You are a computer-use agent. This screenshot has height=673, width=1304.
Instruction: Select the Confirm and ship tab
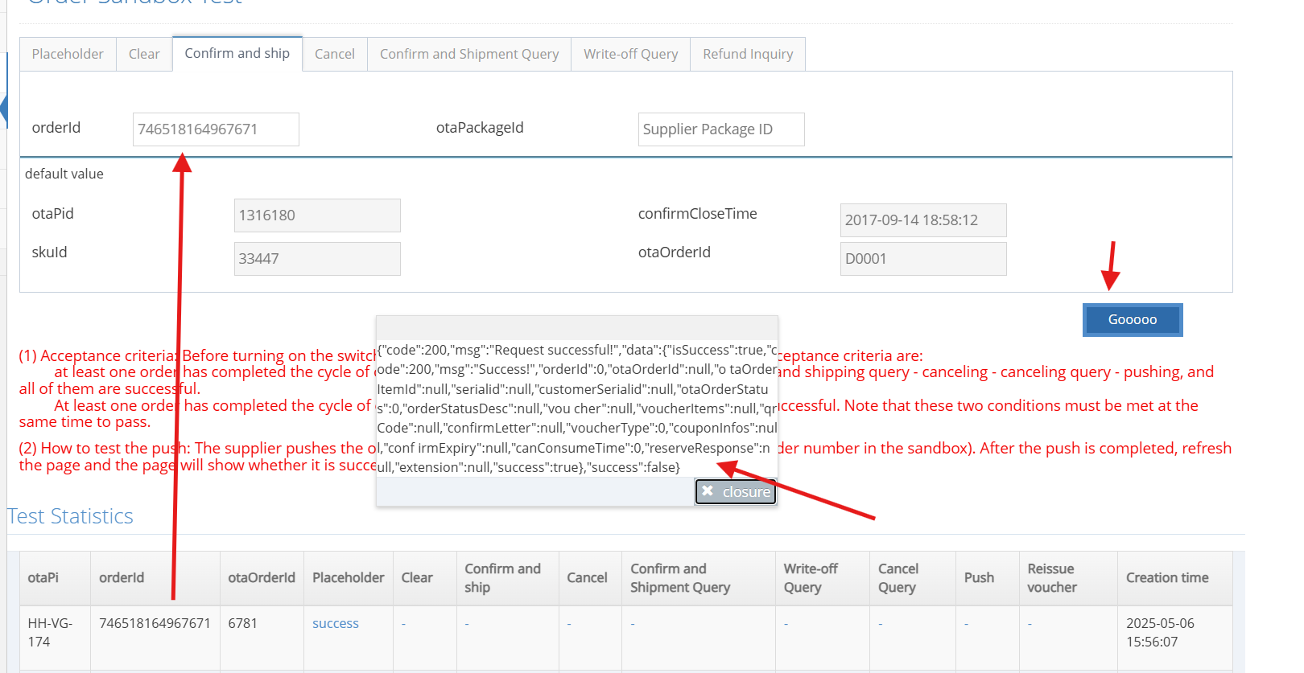click(237, 53)
